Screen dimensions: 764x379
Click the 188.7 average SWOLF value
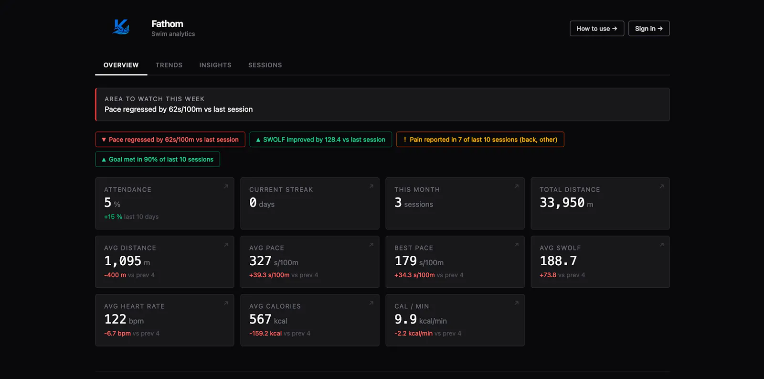point(558,261)
